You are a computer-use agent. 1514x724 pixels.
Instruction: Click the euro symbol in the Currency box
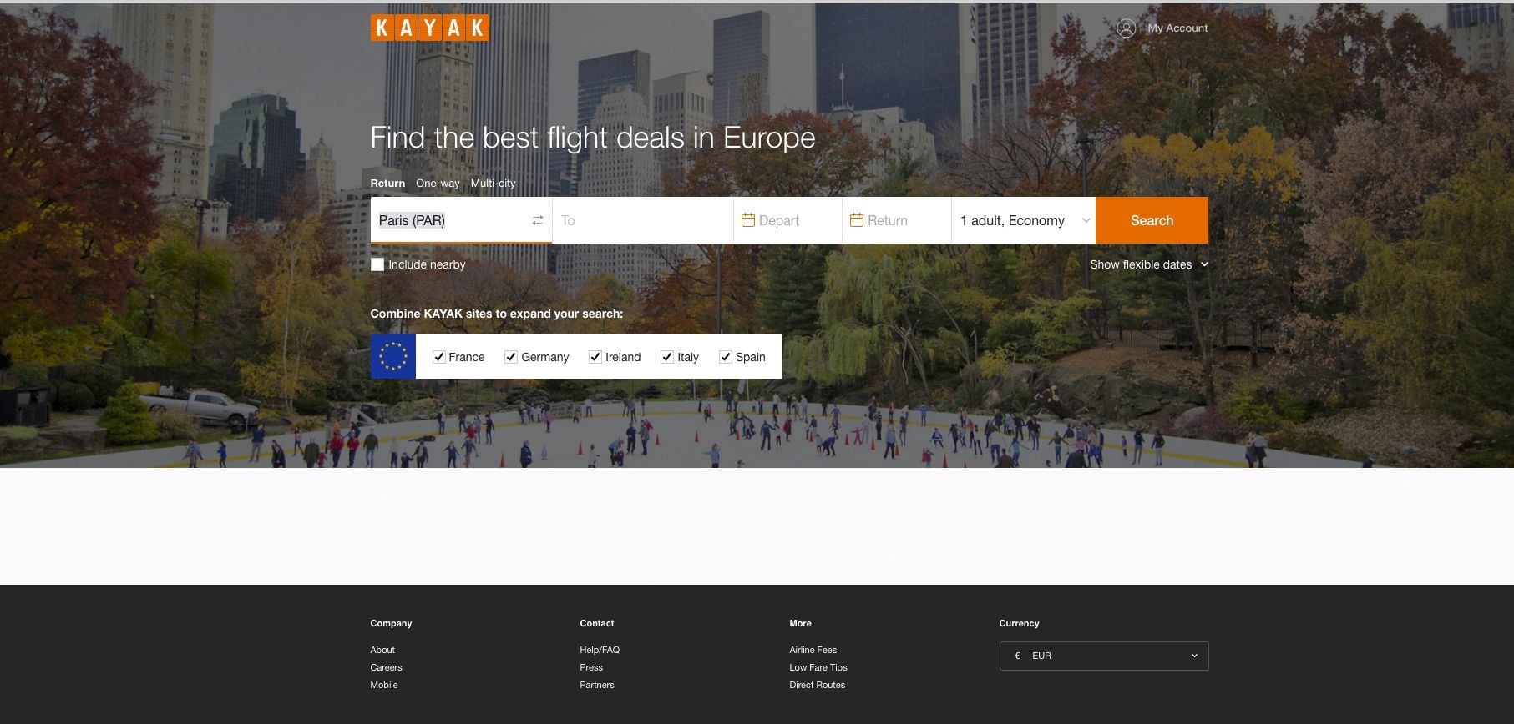(1017, 656)
